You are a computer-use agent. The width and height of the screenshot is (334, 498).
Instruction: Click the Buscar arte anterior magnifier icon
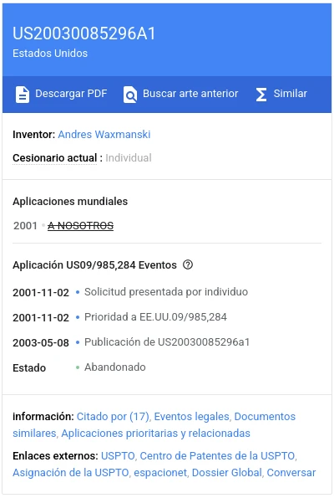click(x=130, y=95)
